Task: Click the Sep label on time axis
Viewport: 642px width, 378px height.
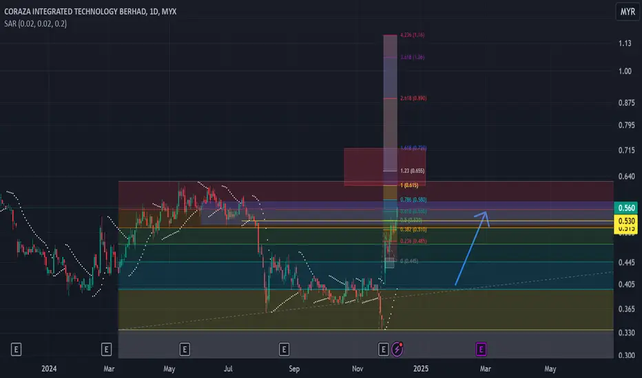Action: coord(294,368)
